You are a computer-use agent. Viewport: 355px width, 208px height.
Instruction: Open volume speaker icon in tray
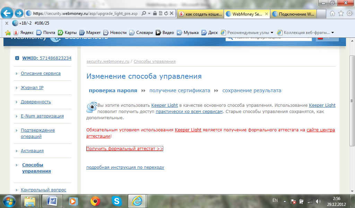(318, 201)
